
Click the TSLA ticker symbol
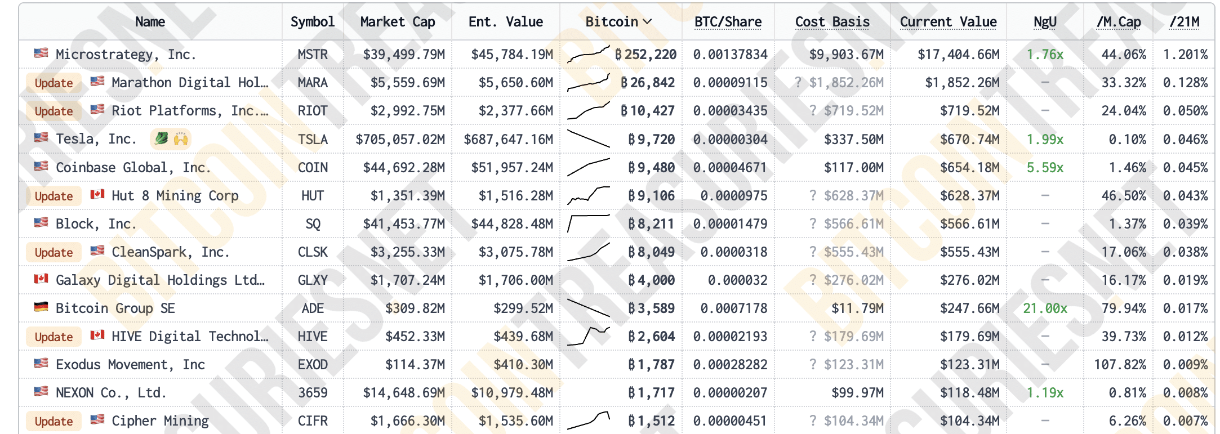[313, 139]
